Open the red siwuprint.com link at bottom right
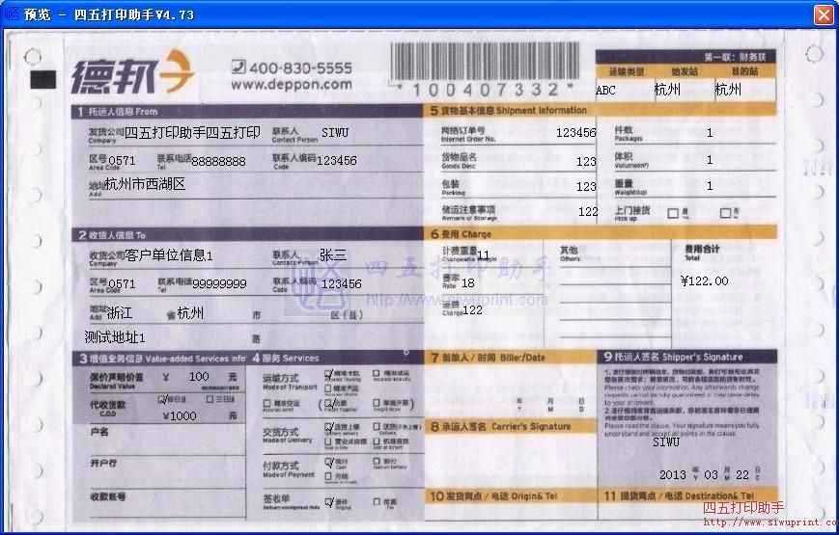The height and width of the screenshot is (535, 839). pos(770,522)
